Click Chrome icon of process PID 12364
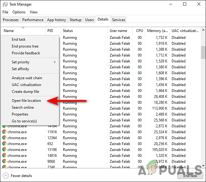The image size is (206, 182). coord(4,138)
